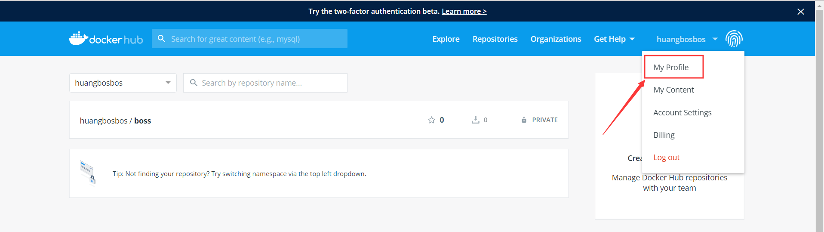Viewport: 824px width, 232px height.
Task: Open the Organizations page
Action: (x=556, y=39)
